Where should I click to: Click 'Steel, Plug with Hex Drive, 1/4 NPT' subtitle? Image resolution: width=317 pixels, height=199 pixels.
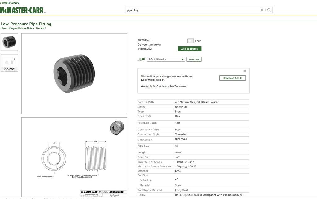pyautogui.click(x=23, y=28)
